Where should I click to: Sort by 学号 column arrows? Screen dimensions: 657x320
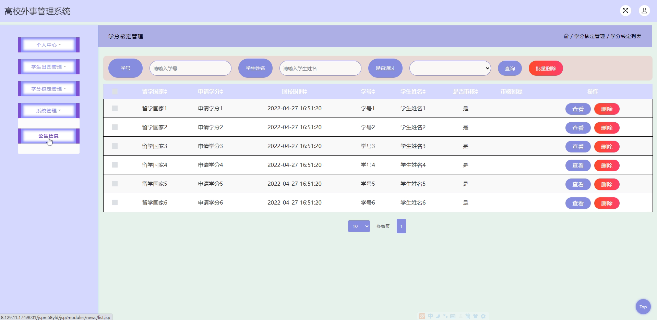pos(373,92)
